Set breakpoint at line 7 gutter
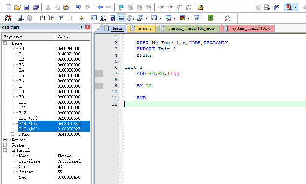This screenshot has height=184, width=306. pyautogui.click(x=99, y=73)
